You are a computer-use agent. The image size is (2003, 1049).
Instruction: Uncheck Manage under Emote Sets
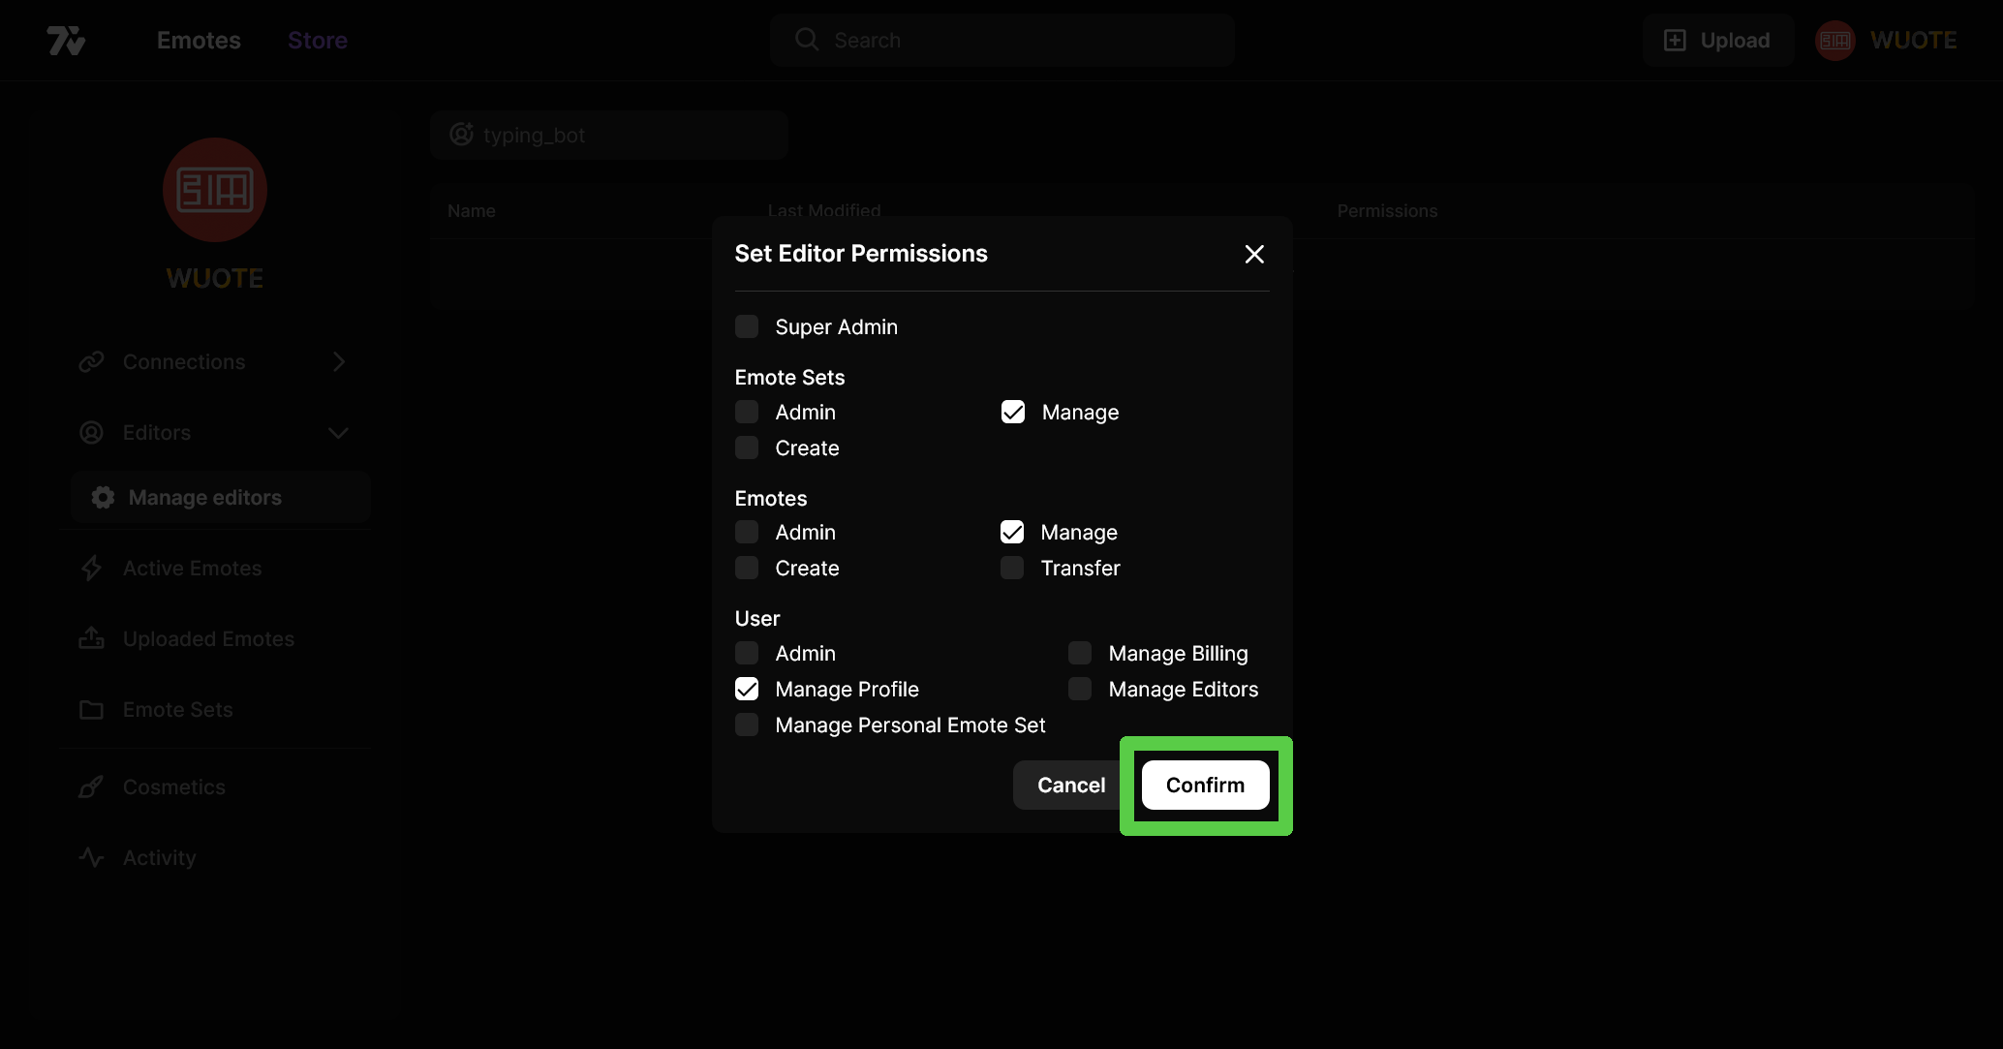[1013, 413]
